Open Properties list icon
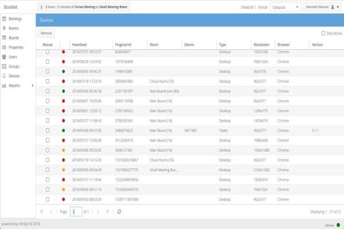The height and width of the screenshot is (229, 344). point(4,48)
